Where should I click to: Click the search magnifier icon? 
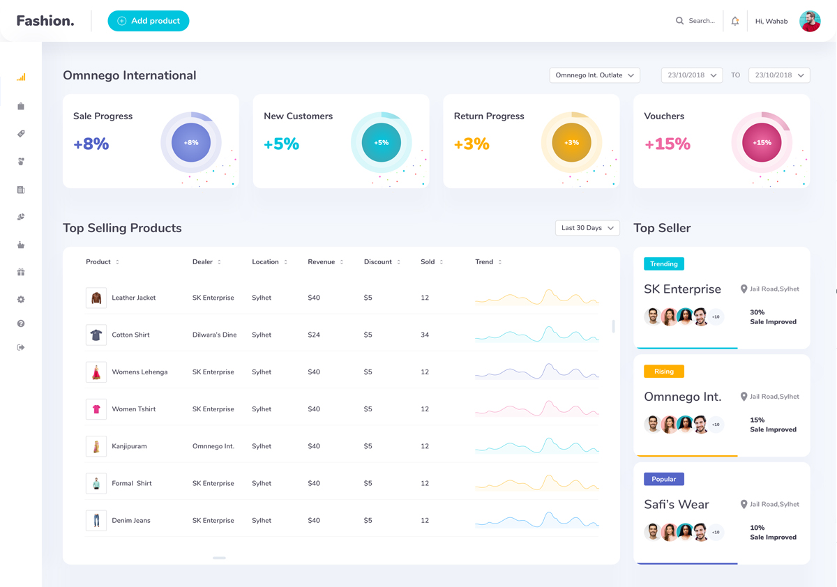point(679,21)
